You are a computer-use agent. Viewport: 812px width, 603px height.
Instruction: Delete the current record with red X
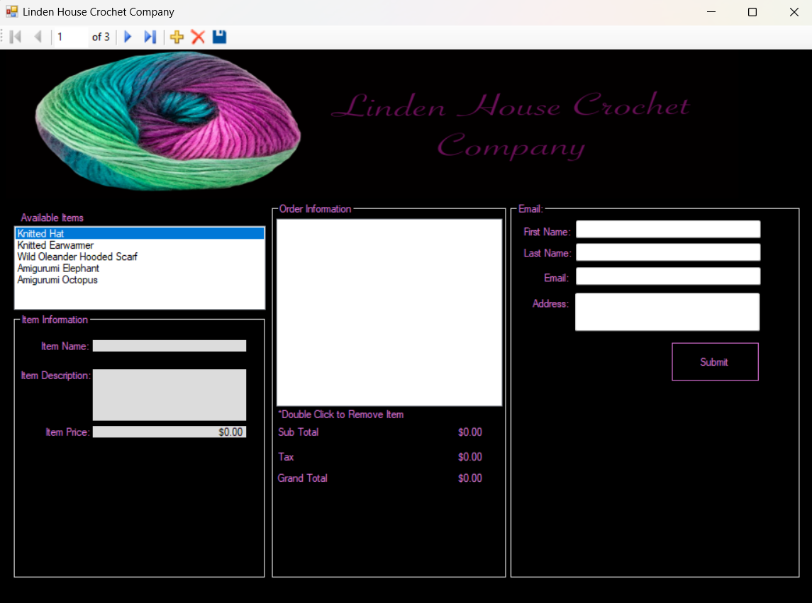click(198, 37)
